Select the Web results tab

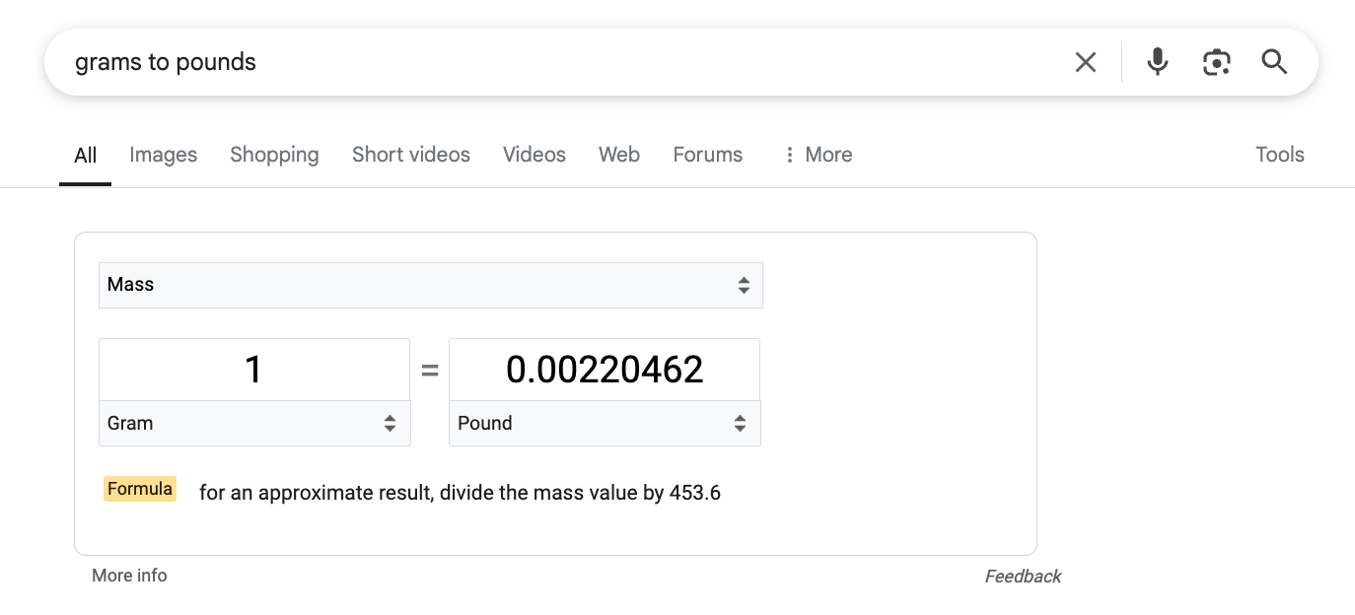pyautogui.click(x=618, y=155)
